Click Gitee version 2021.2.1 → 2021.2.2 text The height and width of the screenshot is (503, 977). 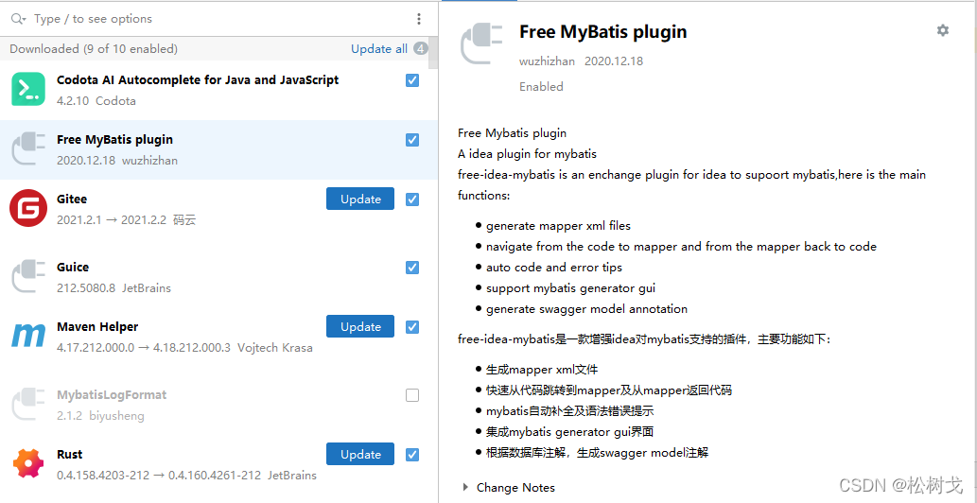(111, 219)
